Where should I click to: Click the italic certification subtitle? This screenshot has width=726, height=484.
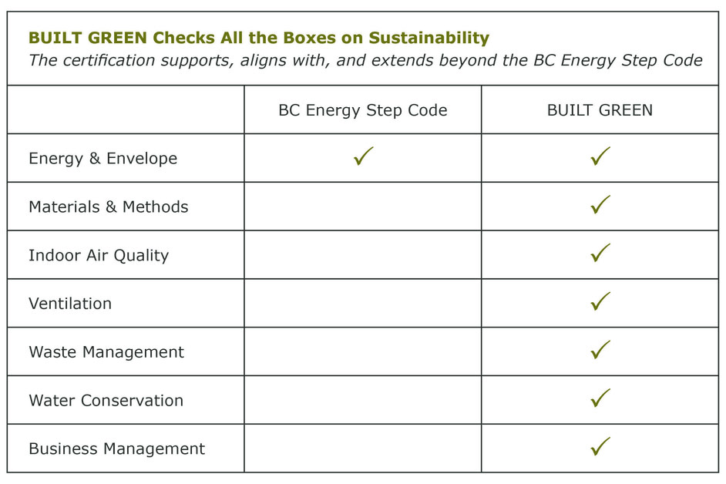point(365,60)
